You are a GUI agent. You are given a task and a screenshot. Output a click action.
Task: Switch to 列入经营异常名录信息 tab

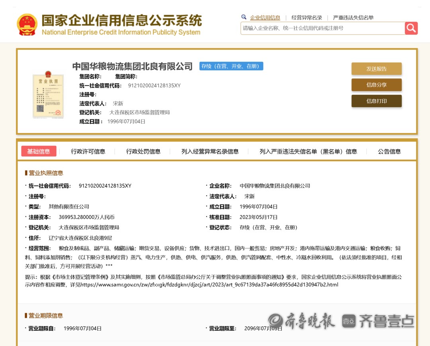point(210,151)
